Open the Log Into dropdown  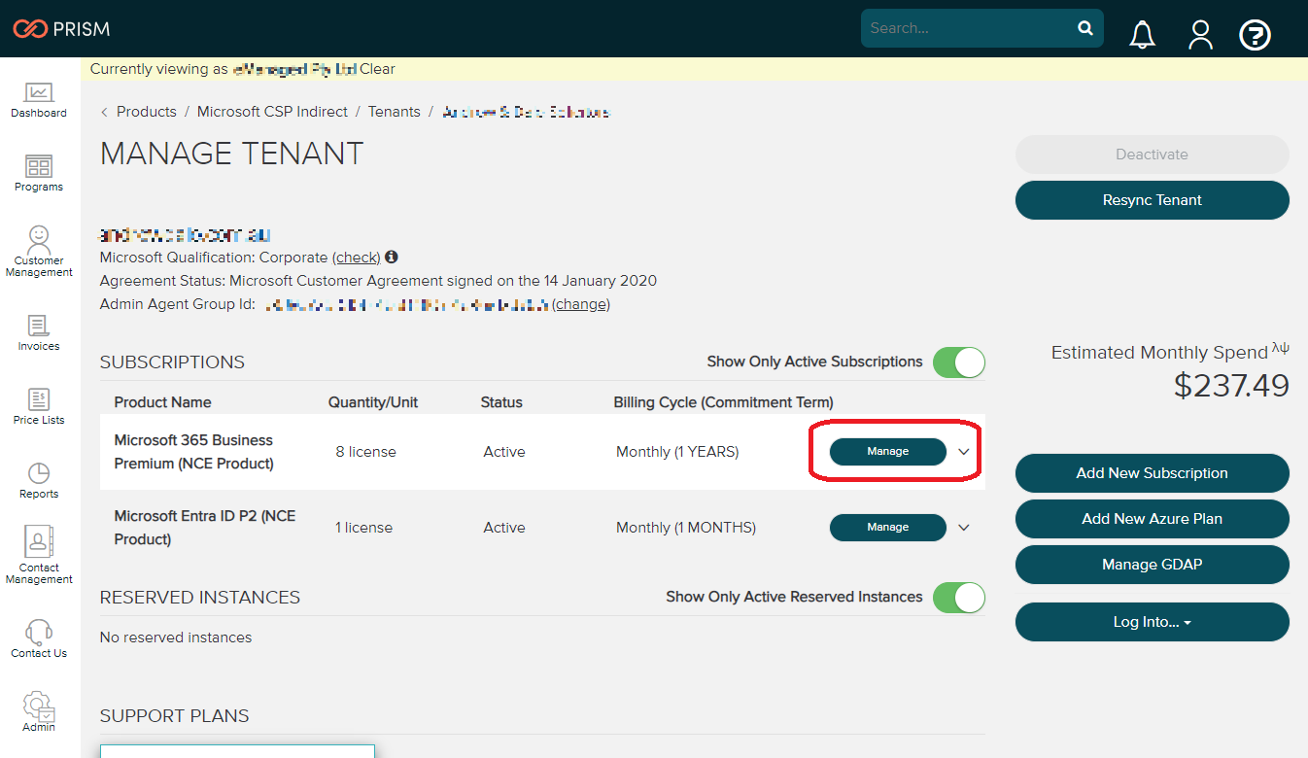[1153, 622]
